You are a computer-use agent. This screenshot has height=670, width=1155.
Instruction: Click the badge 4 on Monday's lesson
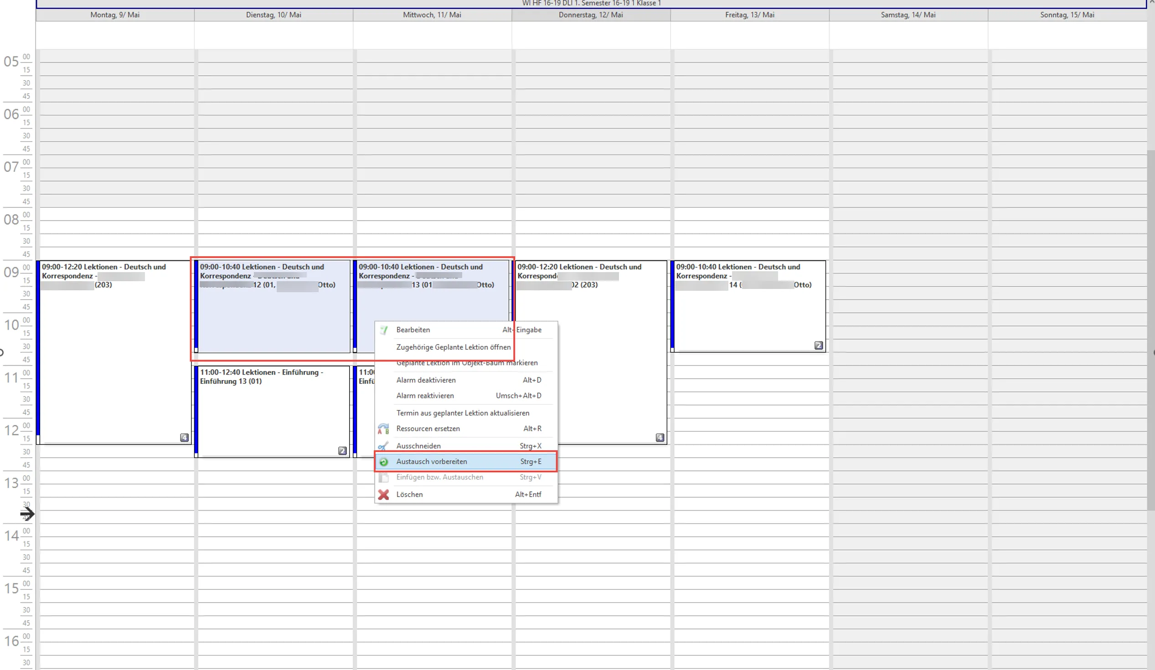(x=184, y=438)
